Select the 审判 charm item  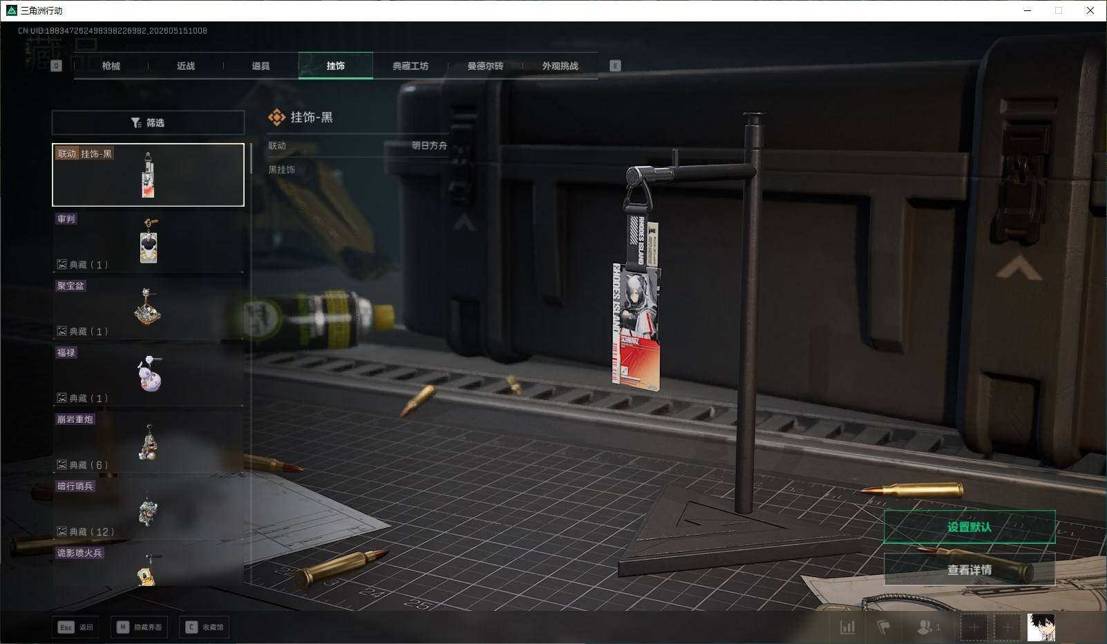pyautogui.click(x=148, y=241)
